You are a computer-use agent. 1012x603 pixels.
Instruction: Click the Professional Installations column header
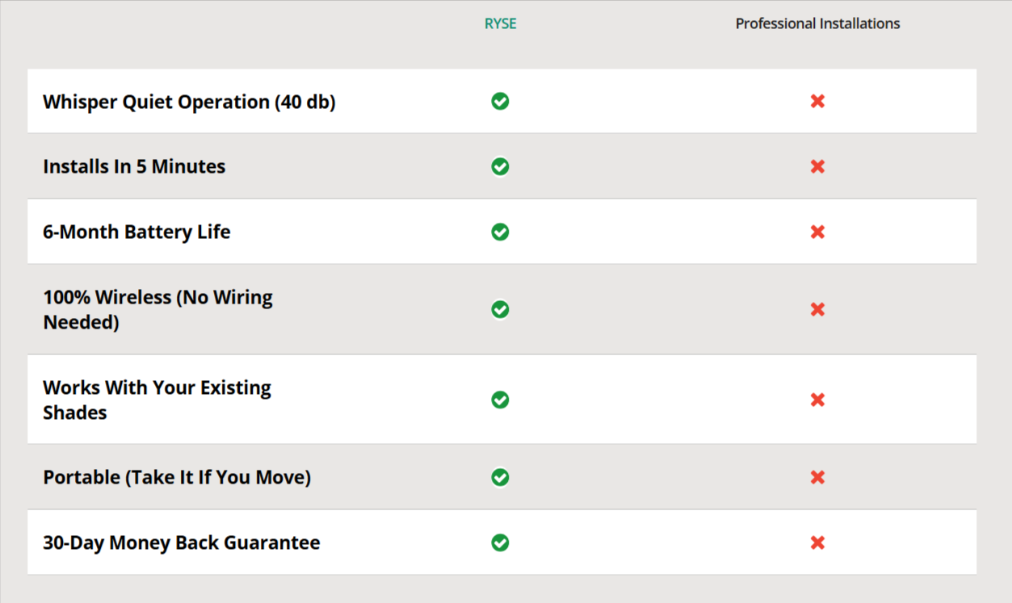click(x=817, y=23)
